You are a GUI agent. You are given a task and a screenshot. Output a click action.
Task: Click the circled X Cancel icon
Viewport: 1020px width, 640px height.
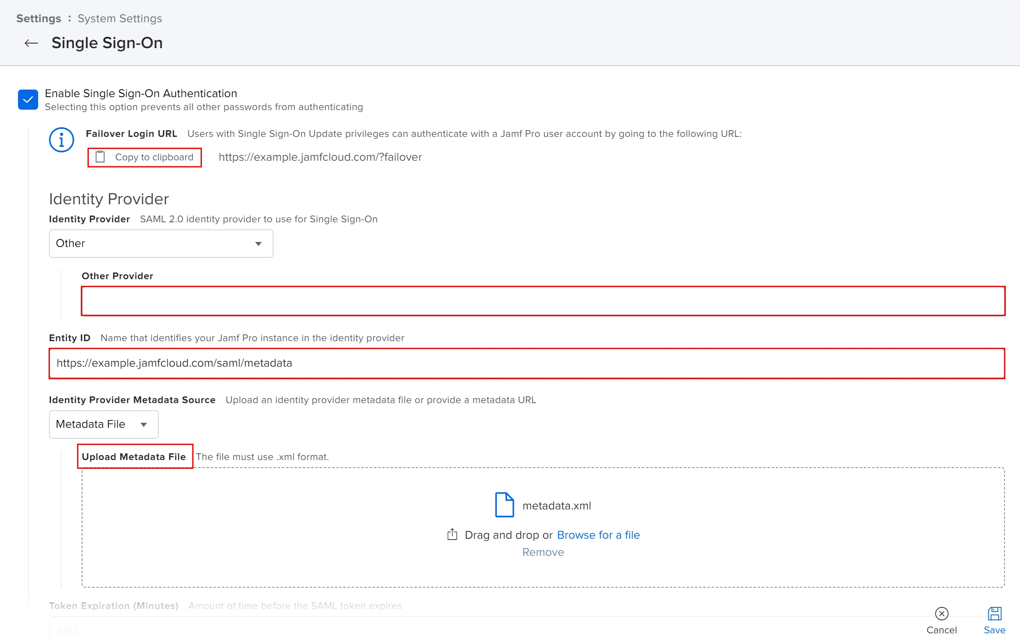tap(942, 614)
